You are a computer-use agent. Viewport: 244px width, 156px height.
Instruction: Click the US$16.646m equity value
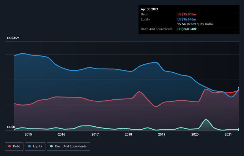point(187,19)
